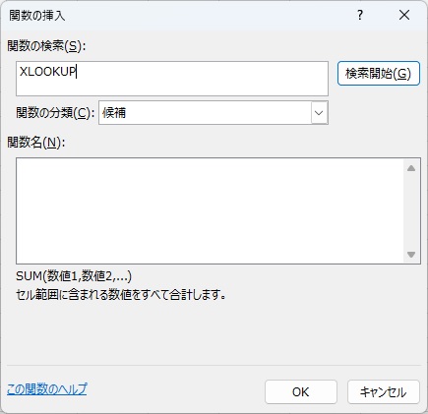Click the 関数の分類(C) label
The image size is (428, 414).
[55, 113]
